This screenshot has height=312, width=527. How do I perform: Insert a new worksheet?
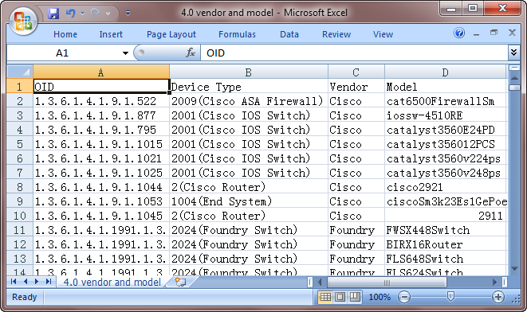180,282
